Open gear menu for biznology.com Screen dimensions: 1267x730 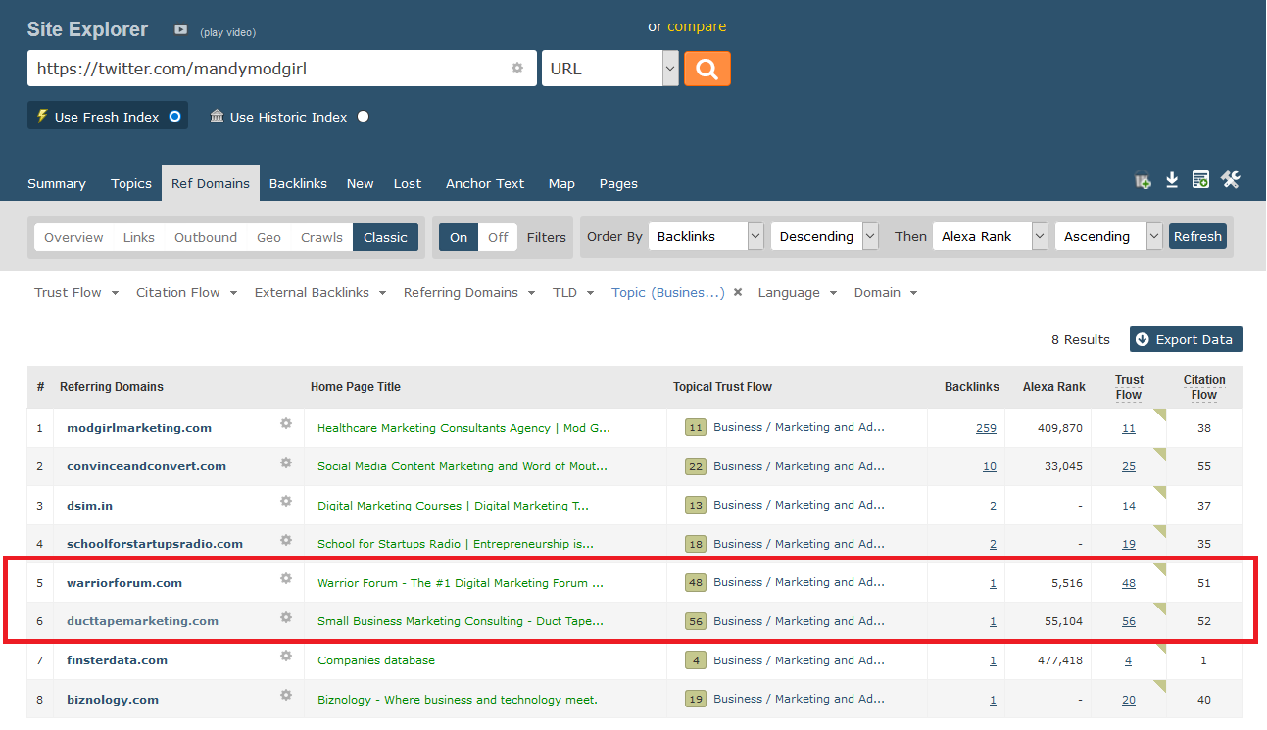286,695
